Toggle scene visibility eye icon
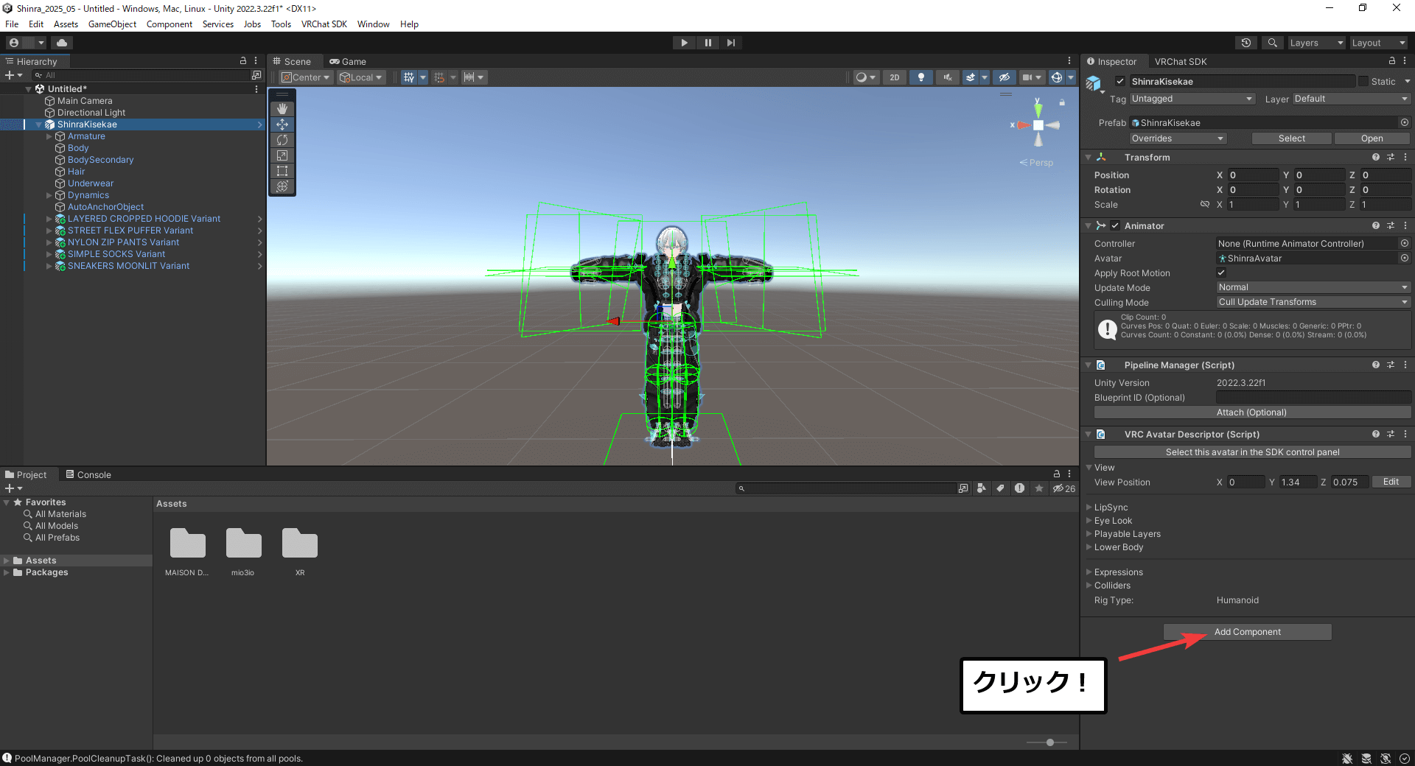Viewport: 1415px width, 766px height. click(x=1004, y=77)
